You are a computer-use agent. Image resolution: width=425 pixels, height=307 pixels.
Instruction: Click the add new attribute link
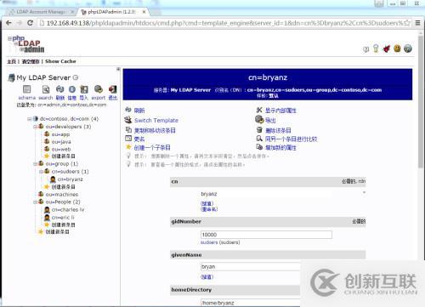(280, 147)
